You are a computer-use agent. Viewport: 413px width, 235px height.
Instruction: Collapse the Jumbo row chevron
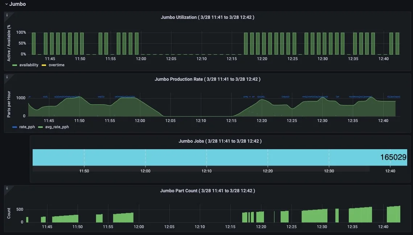(x=7, y=4)
